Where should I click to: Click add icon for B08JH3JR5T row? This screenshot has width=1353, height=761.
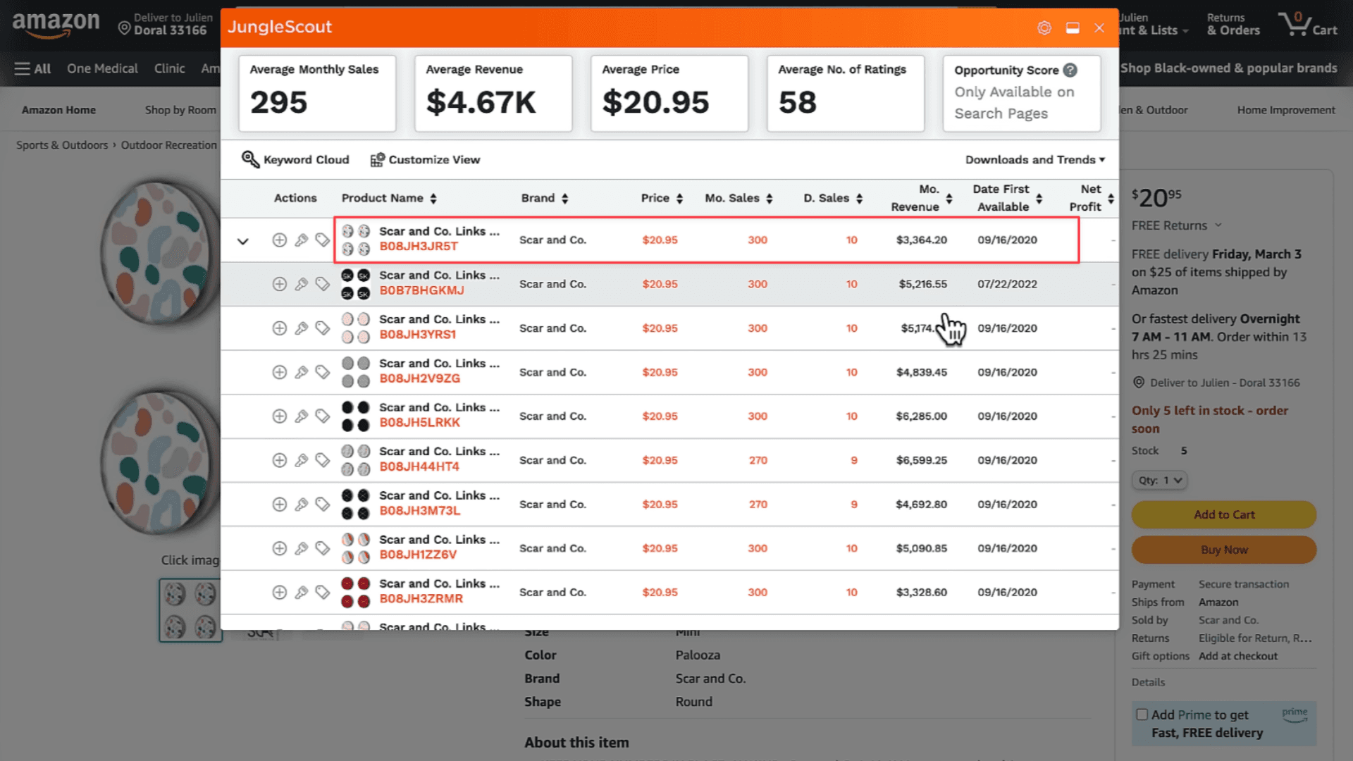click(x=280, y=240)
